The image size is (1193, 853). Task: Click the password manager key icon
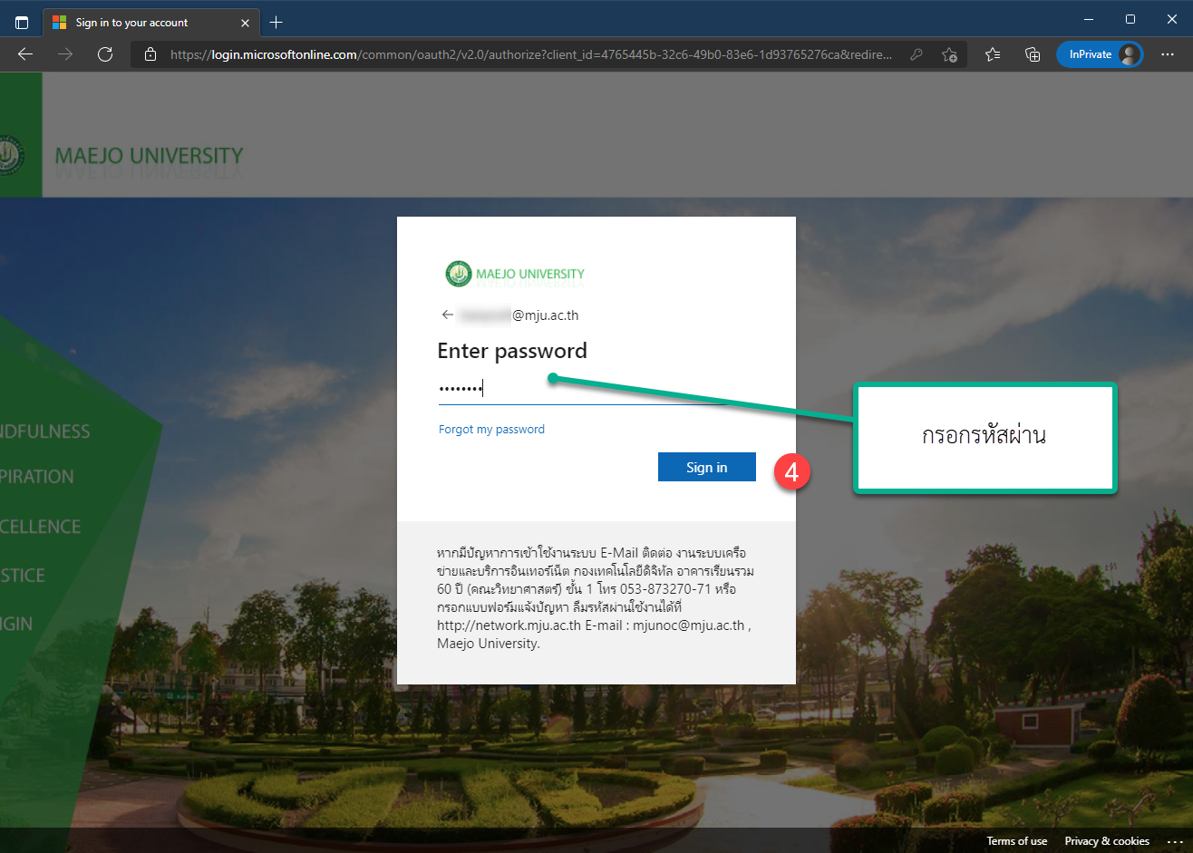(917, 54)
